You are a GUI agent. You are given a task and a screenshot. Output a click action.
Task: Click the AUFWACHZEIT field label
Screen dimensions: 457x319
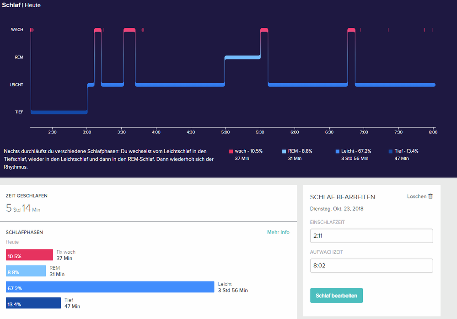327,252
